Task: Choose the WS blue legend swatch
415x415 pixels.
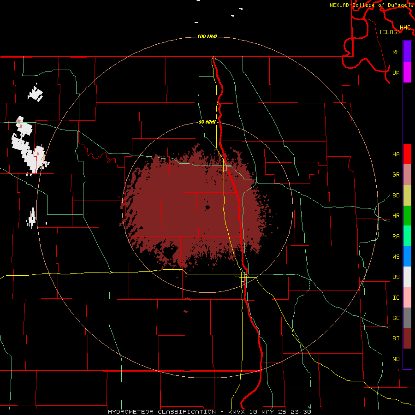Action: (x=407, y=256)
